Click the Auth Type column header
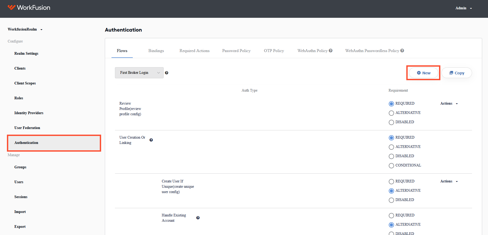488x235 pixels. [250, 90]
